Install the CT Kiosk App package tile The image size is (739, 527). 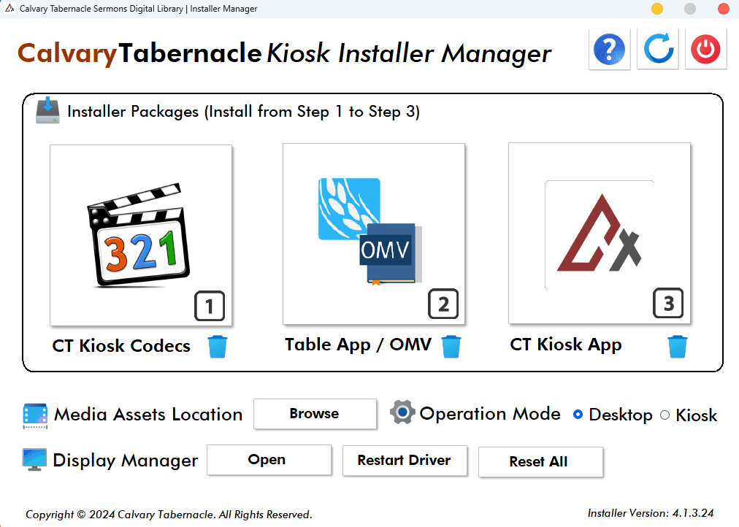pyautogui.click(x=599, y=234)
